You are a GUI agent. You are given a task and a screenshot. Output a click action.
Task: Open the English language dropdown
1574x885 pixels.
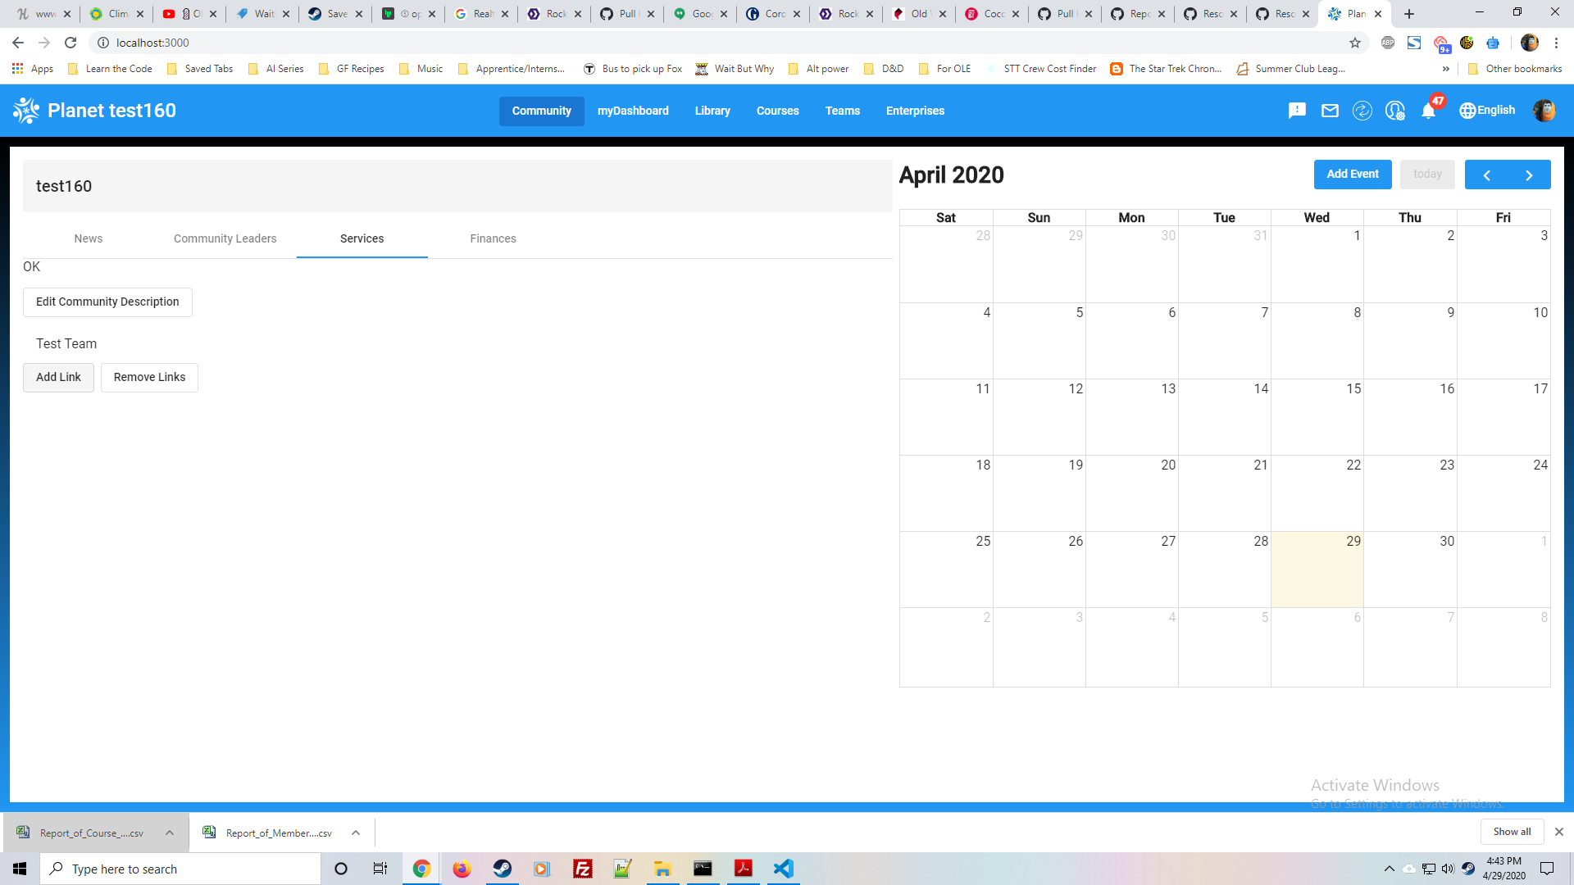pos(1487,111)
